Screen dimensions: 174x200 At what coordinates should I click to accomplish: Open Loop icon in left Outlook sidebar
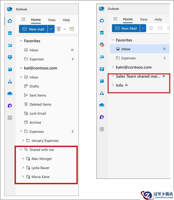(10, 106)
